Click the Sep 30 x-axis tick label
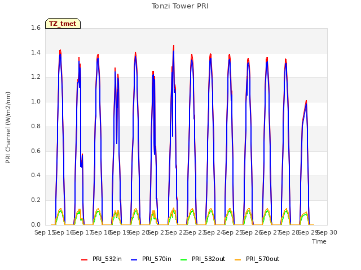The height and width of the screenshot is (270, 361). [x=327, y=232]
